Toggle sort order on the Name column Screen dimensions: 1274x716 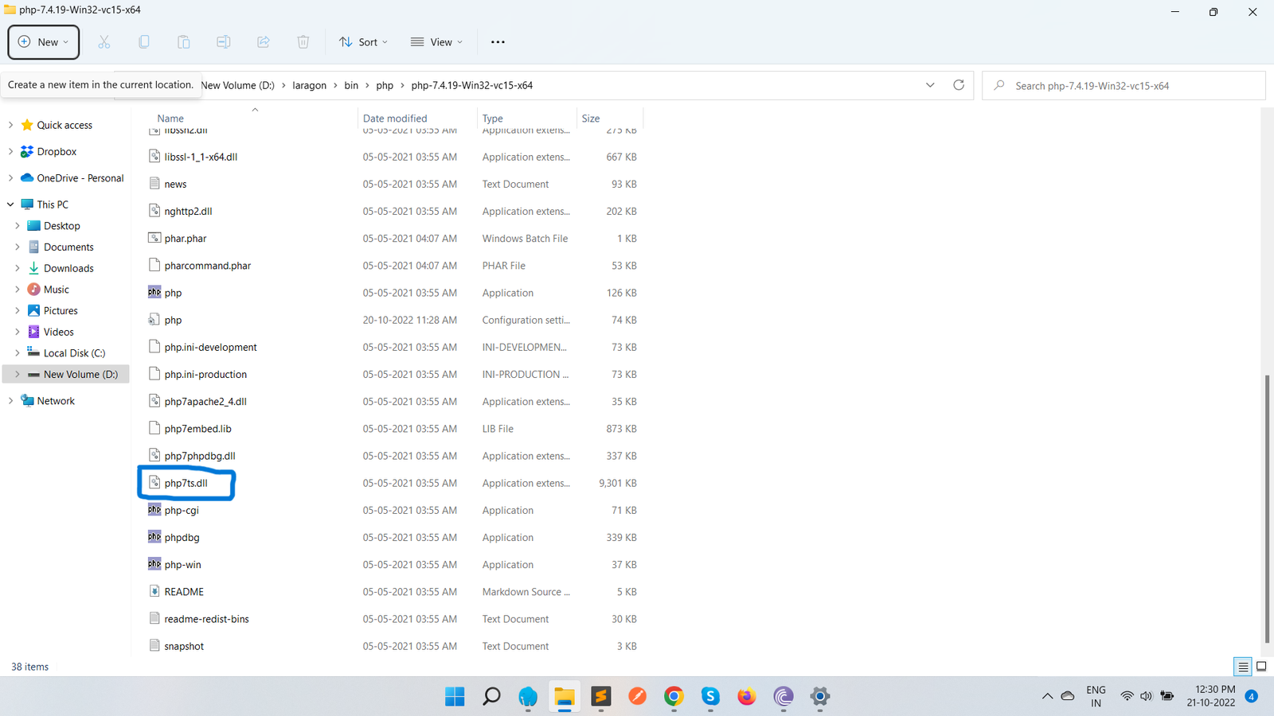pyautogui.click(x=170, y=118)
